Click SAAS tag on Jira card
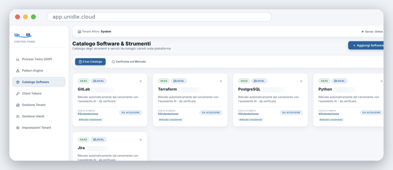393x170 pixels. 84,139
